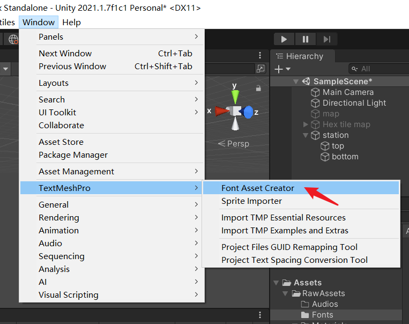Click the green Y axis cone of gizmo
409x324 pixels.
tap(235, 97)
